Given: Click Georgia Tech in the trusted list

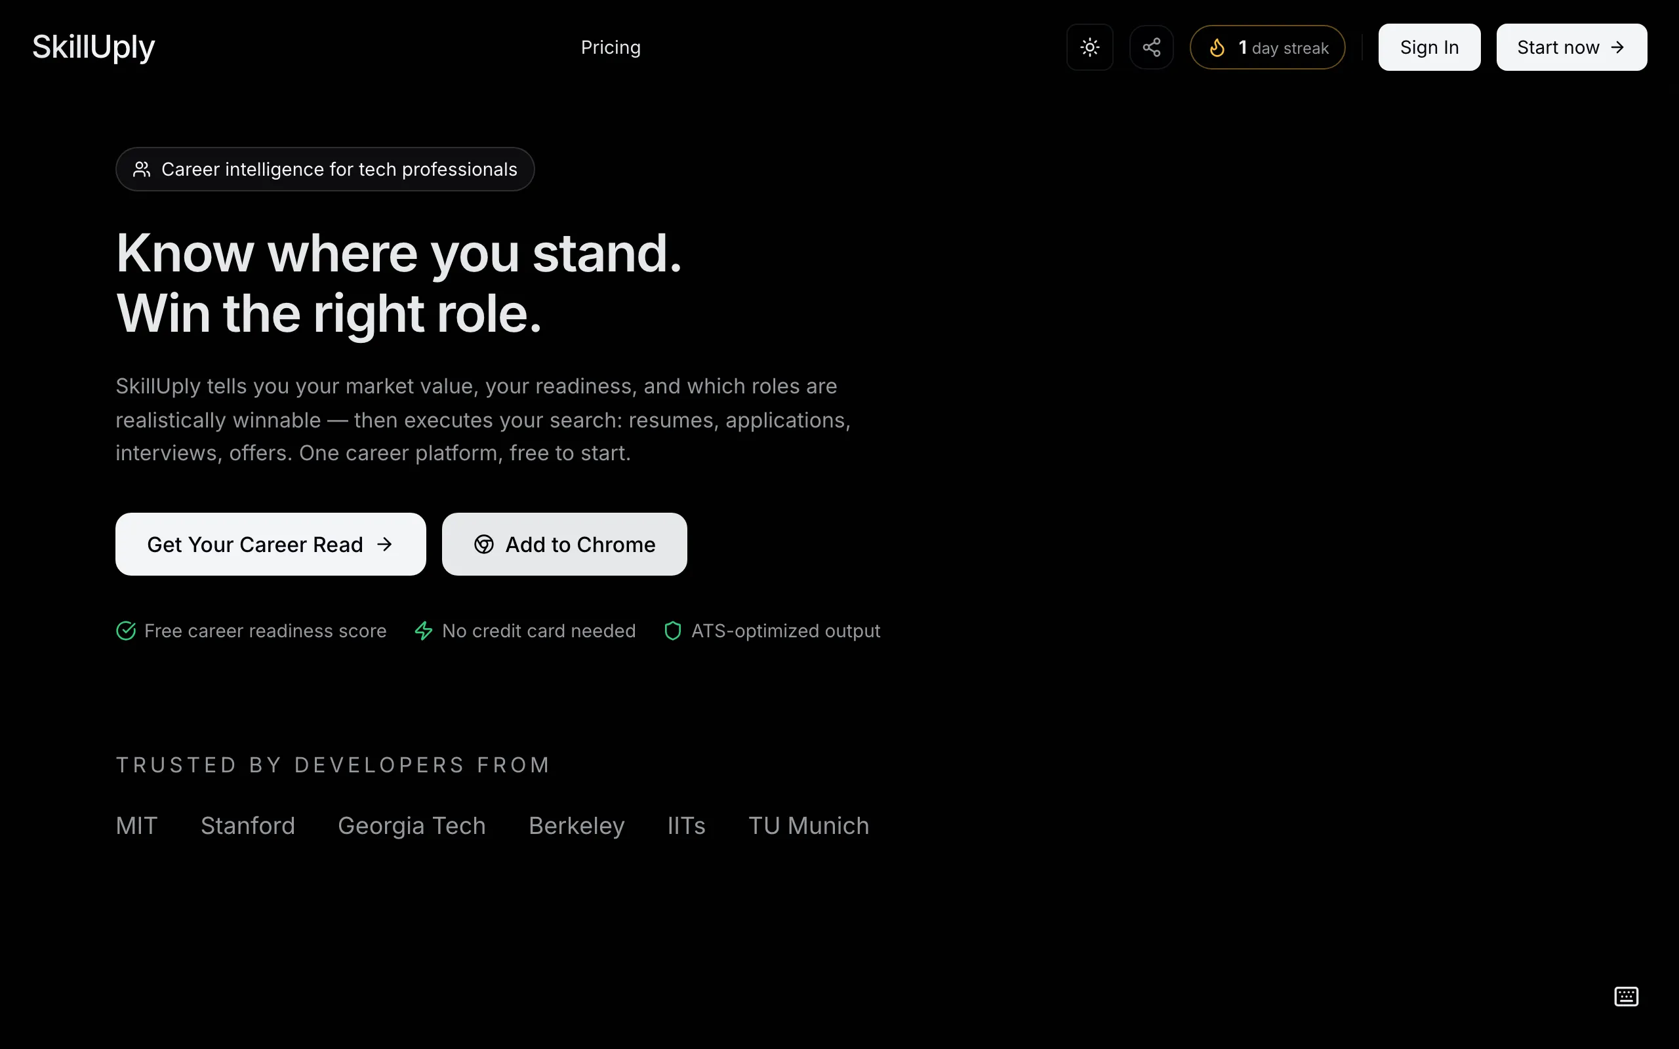Looking at the screenshot, I should click(411, 825).
